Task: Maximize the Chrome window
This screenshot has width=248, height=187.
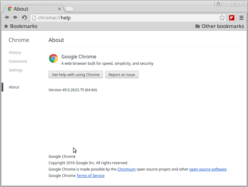Action: (x=235, y=4)
